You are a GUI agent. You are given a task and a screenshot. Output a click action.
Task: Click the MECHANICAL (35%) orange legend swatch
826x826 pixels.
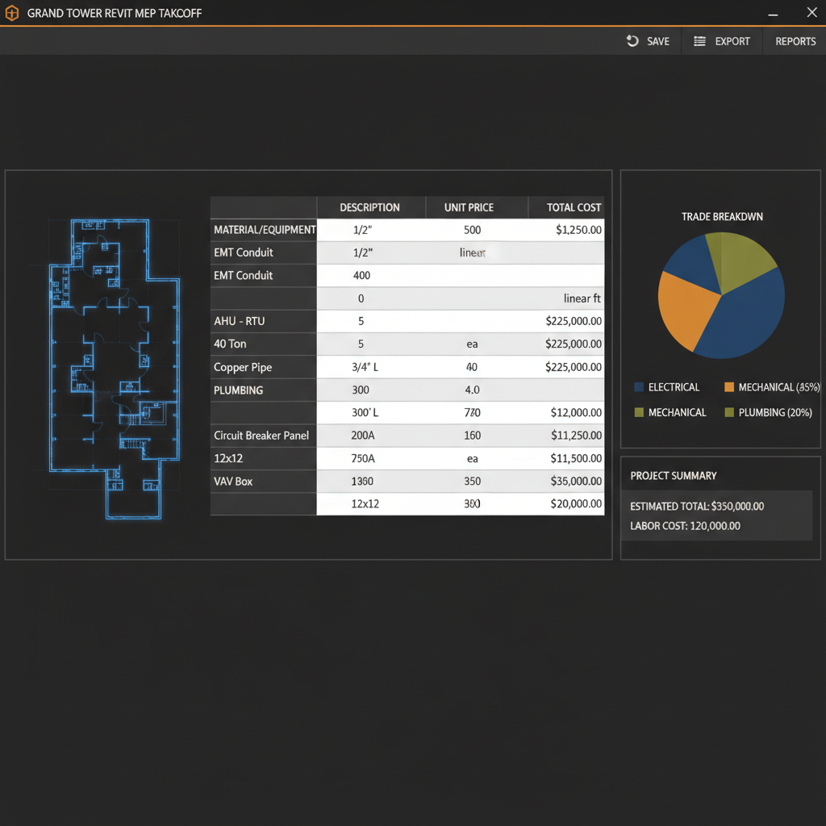729,387
